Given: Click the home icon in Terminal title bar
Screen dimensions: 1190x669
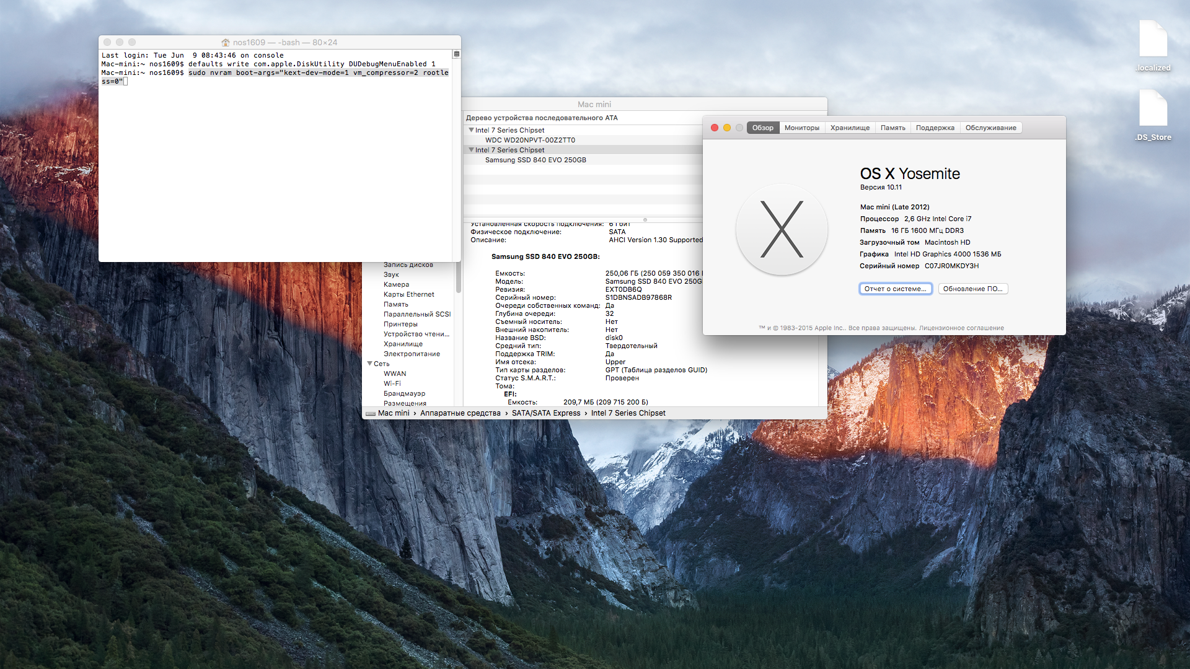Looking at the screenshot, I should click(226, 42).
